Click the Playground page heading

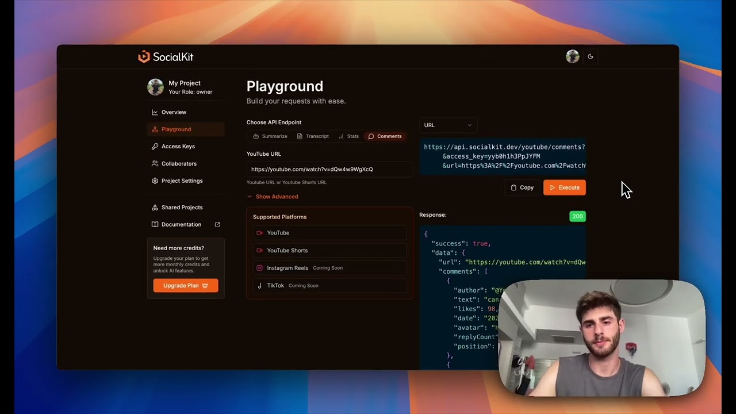[x=285, y=86]
